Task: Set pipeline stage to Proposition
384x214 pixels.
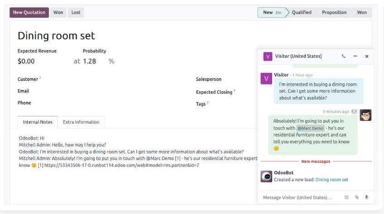Action: tap(334, 12)
